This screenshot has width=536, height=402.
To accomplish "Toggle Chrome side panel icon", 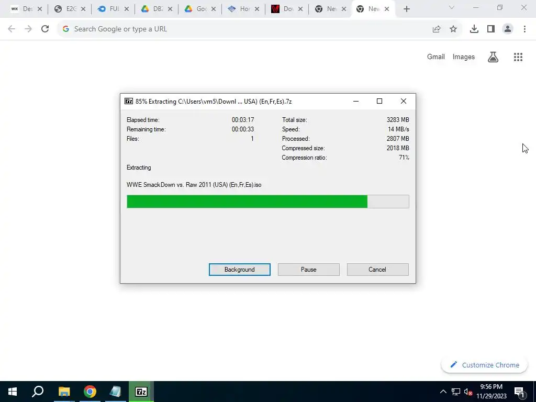I will coord(491,29).
